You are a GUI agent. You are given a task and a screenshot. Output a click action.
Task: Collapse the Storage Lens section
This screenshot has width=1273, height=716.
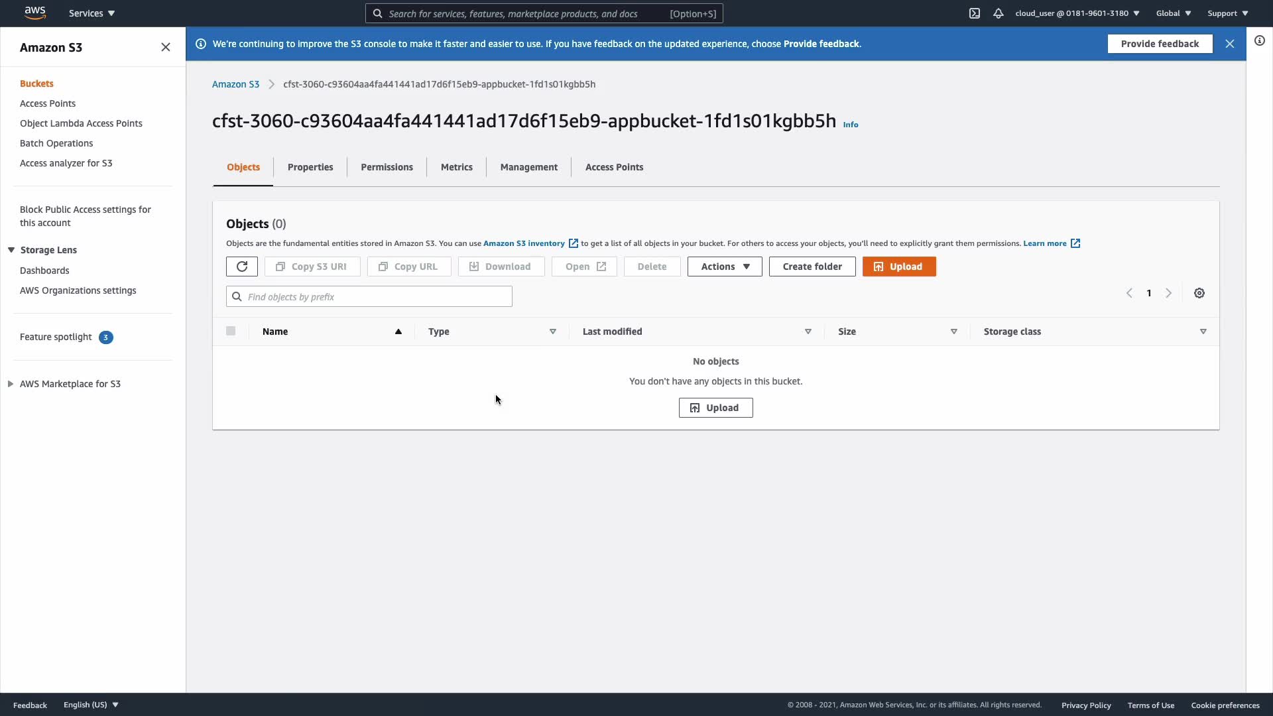pyautogui.click(x=11, y=250)
